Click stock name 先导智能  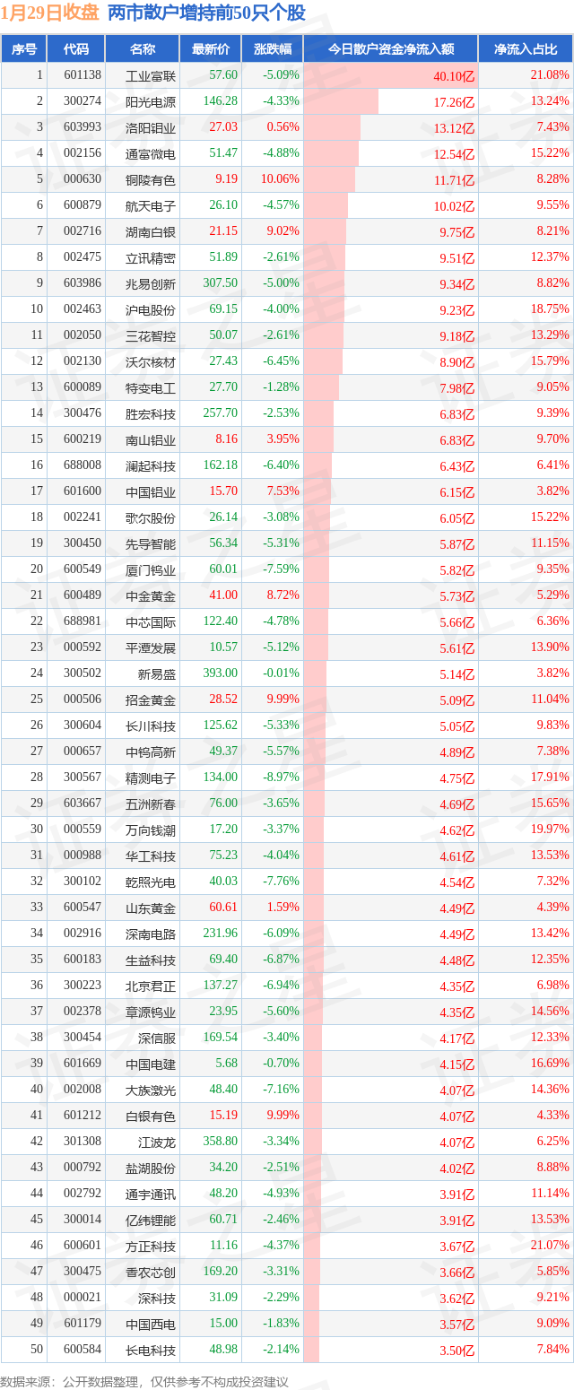tap(151, 543)
